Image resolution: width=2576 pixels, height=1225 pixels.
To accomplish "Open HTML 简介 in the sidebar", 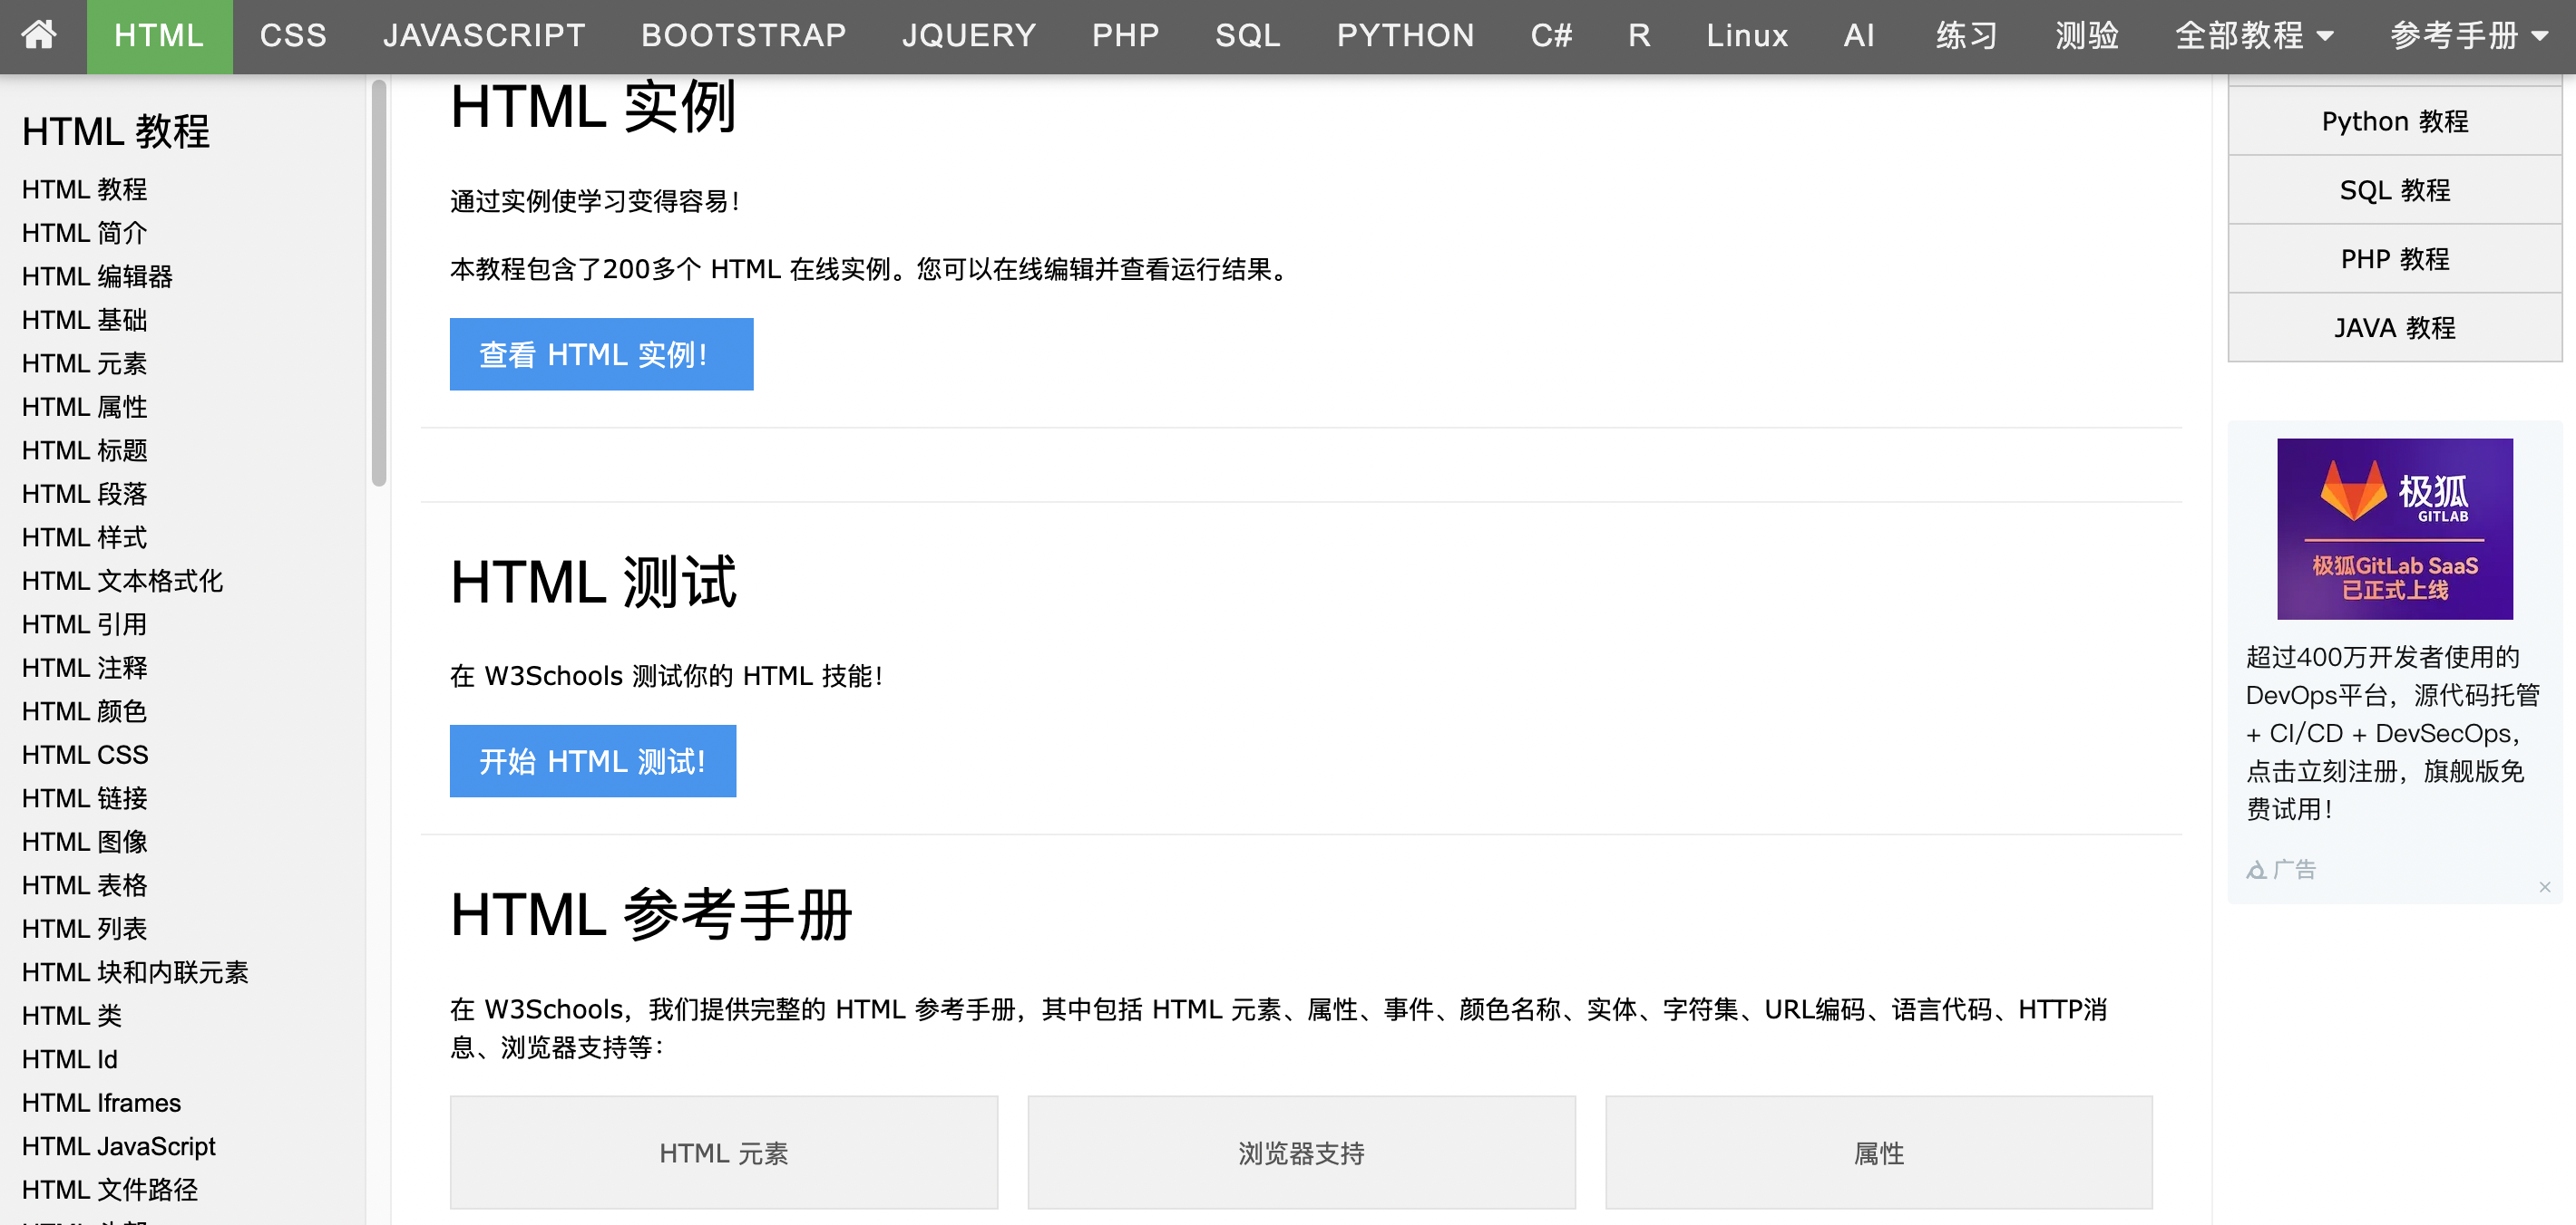I will point(85,233).
